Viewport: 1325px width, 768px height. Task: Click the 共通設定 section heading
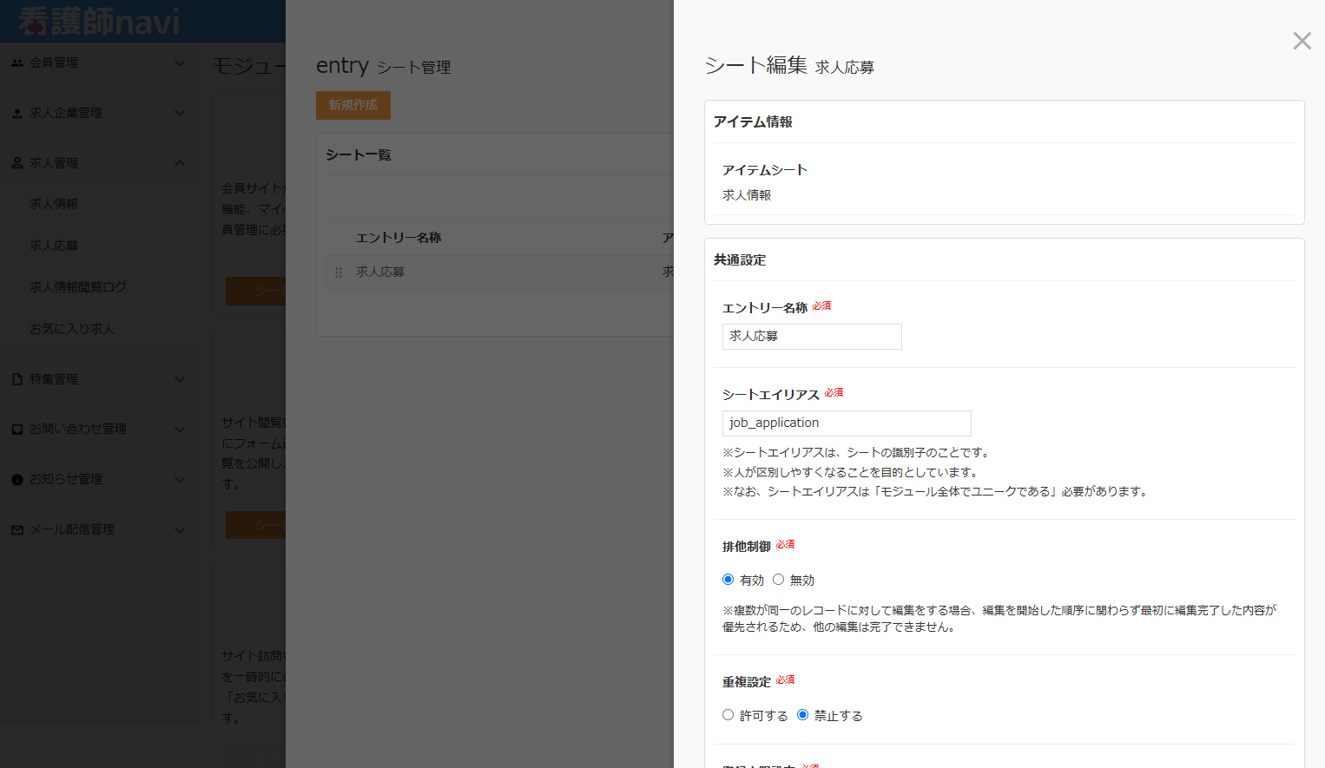(x=740, y=260)
